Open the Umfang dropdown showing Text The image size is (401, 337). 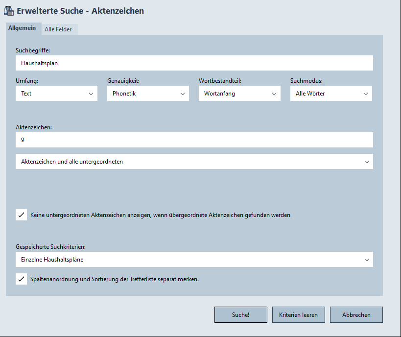pos(56,94)
